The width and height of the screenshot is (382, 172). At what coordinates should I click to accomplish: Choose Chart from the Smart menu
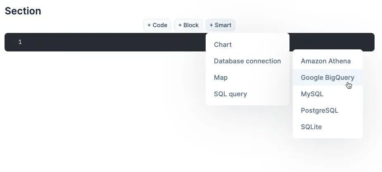(247, 44)
